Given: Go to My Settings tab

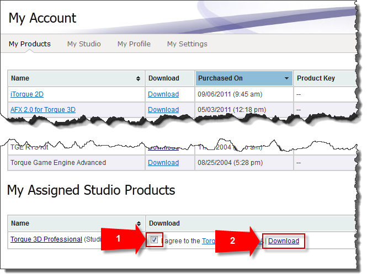Looking at the screenshot, I should 187,44.
